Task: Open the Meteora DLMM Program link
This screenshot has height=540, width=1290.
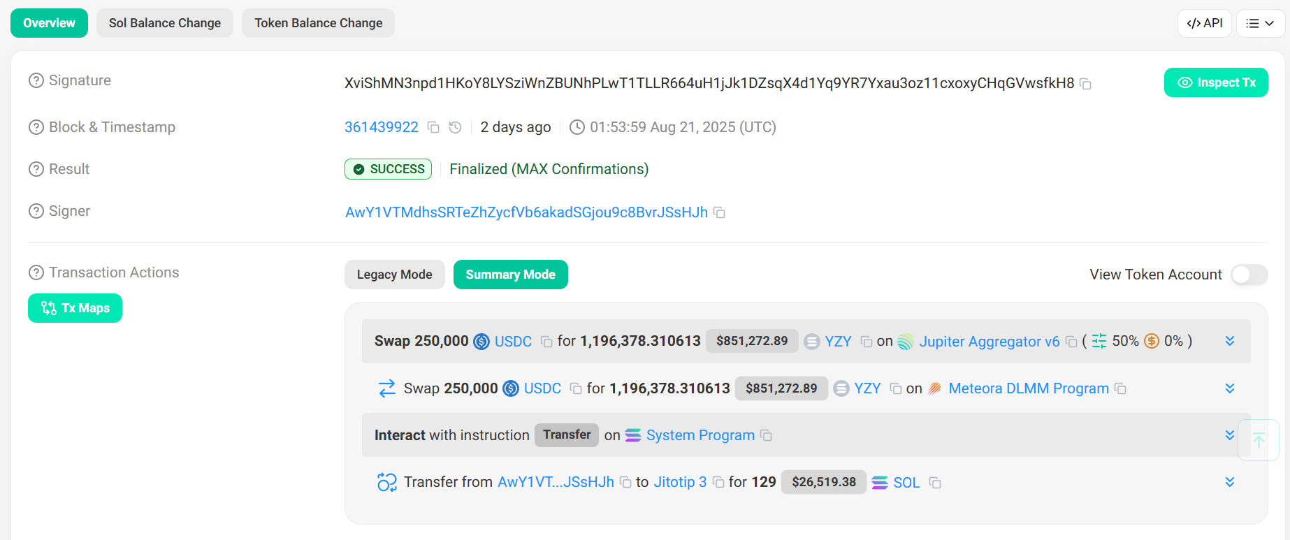Action: tap(1029, 388)
